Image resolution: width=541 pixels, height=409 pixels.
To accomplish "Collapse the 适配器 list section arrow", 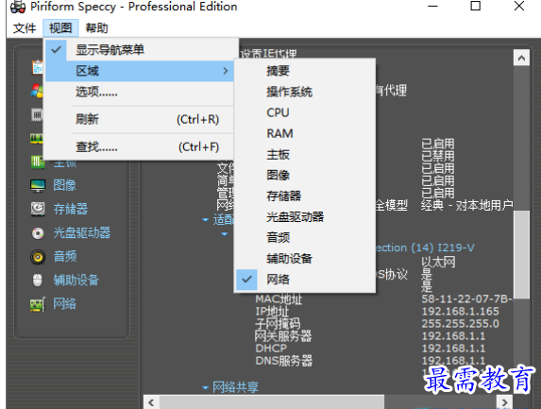I will coord(205,220).
